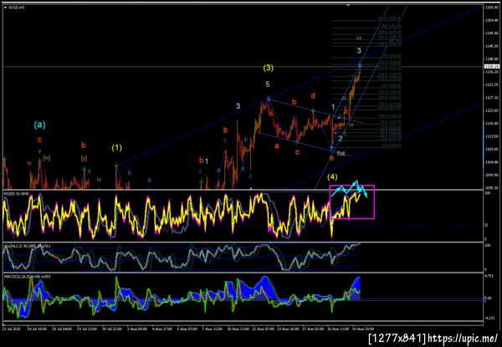
Task: Select the cyan (a) wave label
Action: pos(39,125)
